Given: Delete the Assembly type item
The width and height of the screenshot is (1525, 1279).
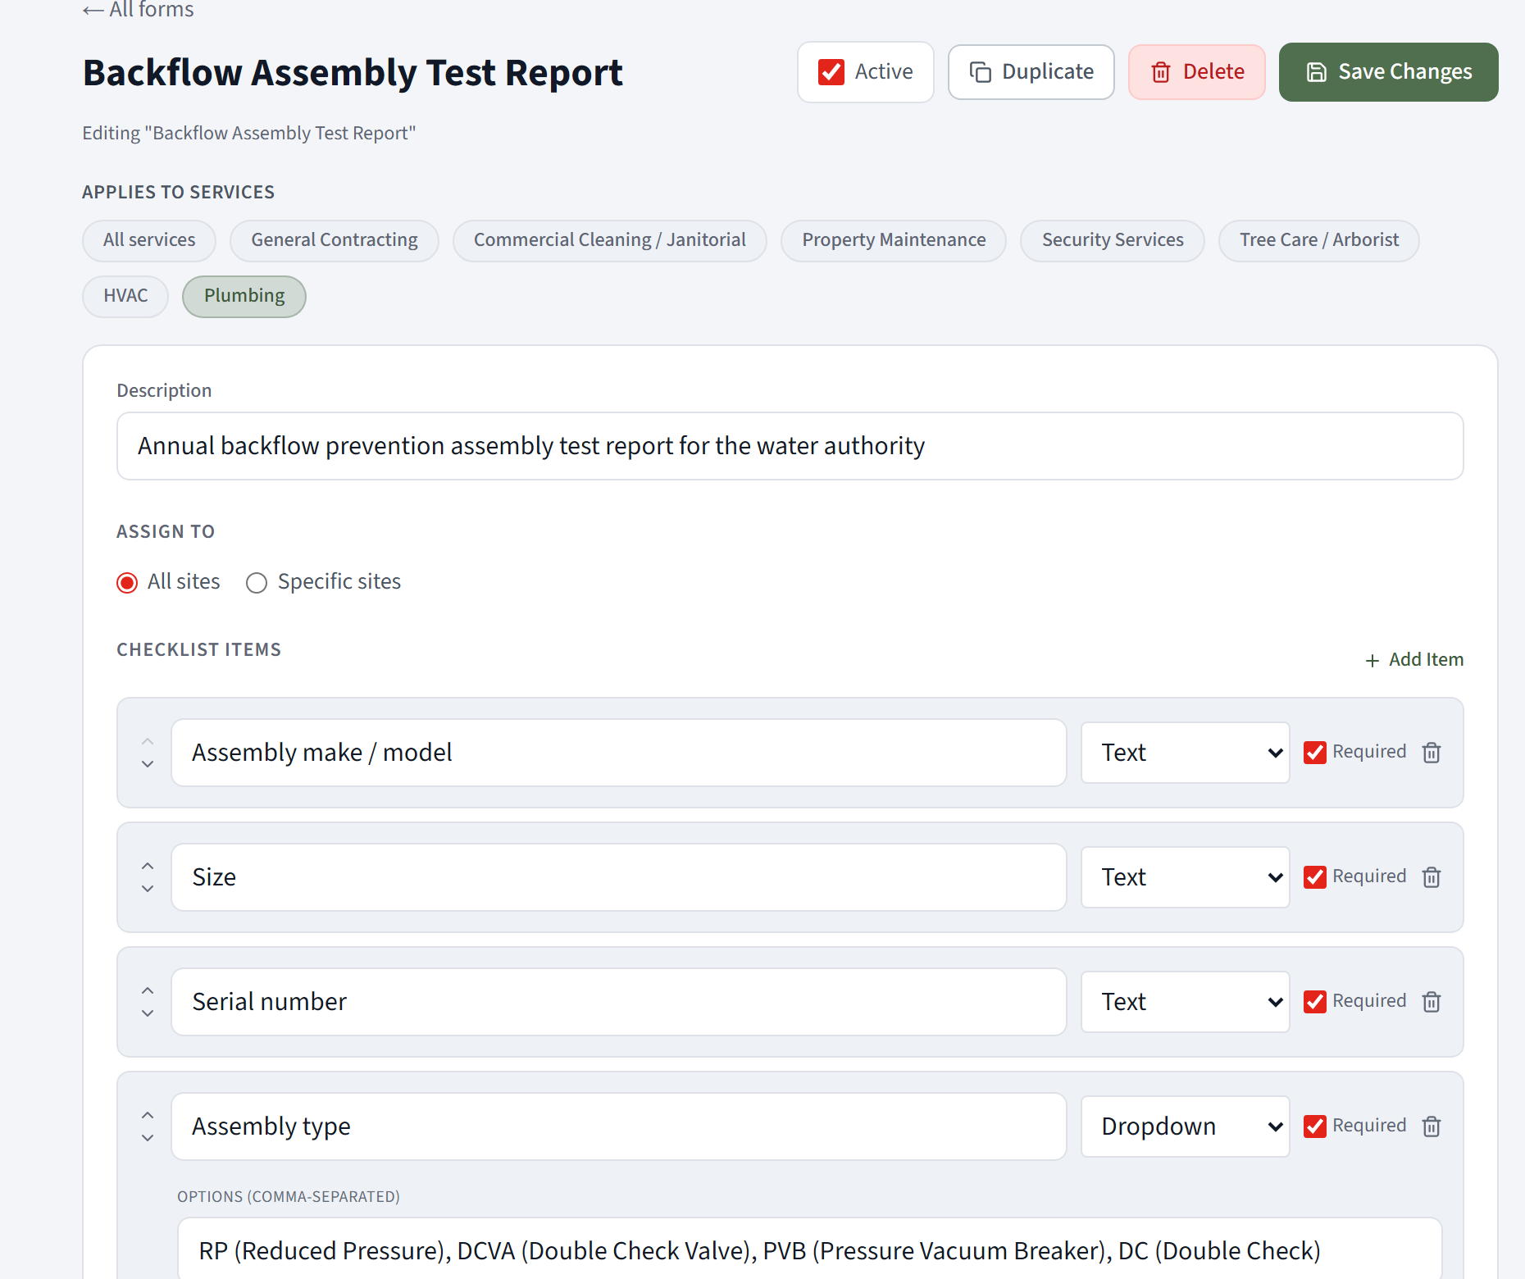Looking at the screenshot, I should coord(1432,1127).
